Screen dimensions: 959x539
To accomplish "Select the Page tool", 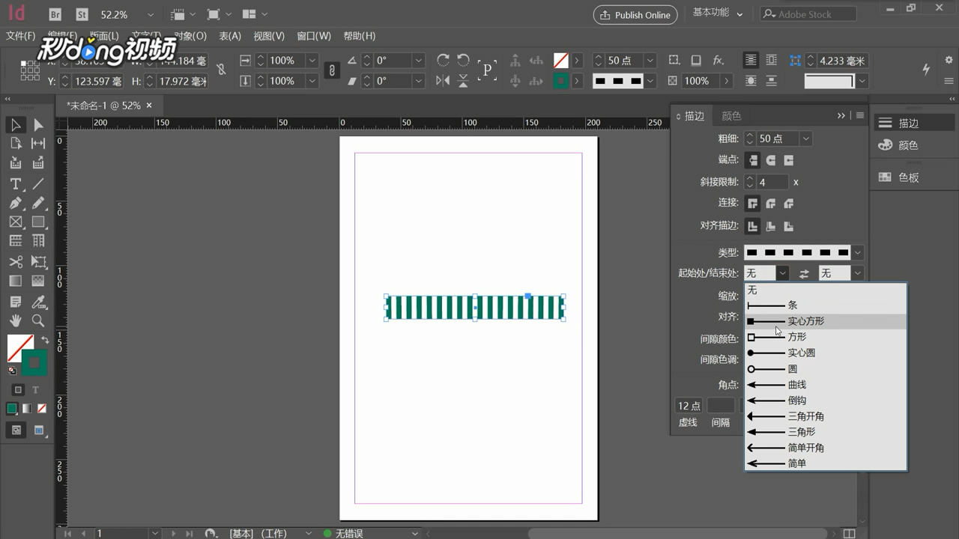I will click(16, 144).
